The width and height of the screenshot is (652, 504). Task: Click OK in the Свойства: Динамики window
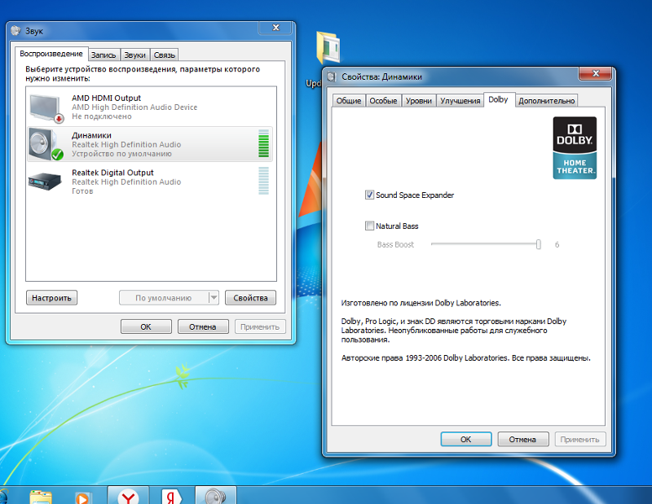pos(466,439)
